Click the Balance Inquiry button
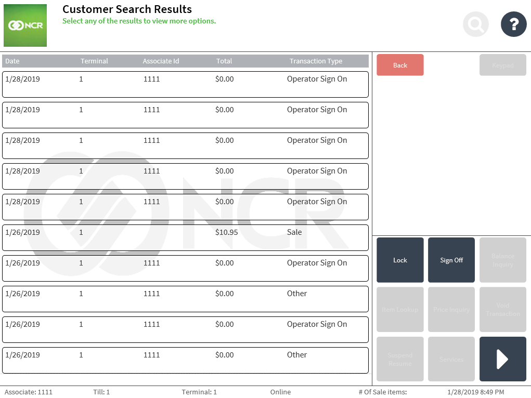This screenshot has width=531, height=398. 502,260
